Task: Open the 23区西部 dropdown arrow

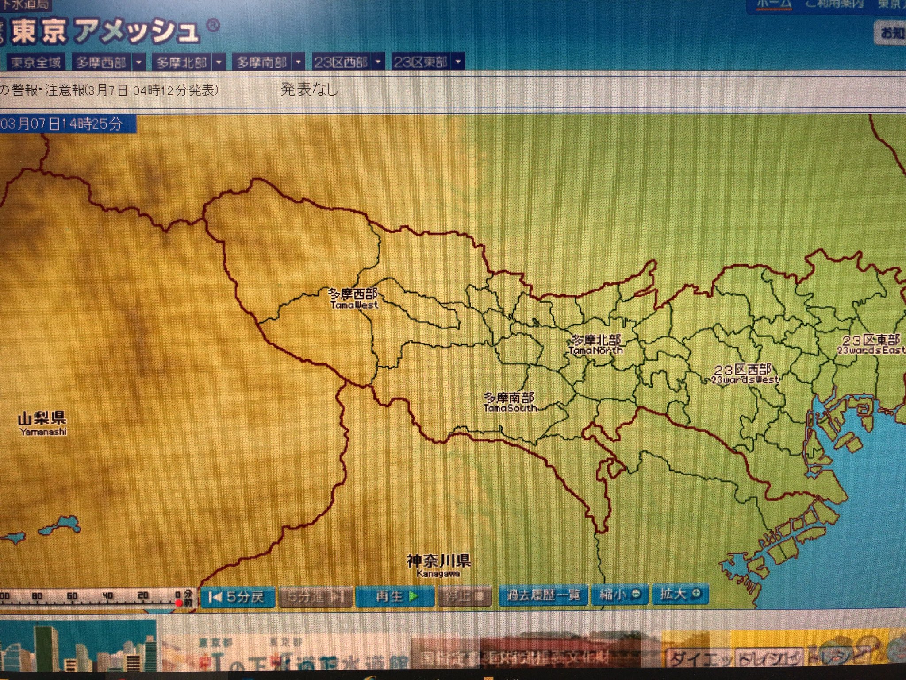Action: (378, 62)
